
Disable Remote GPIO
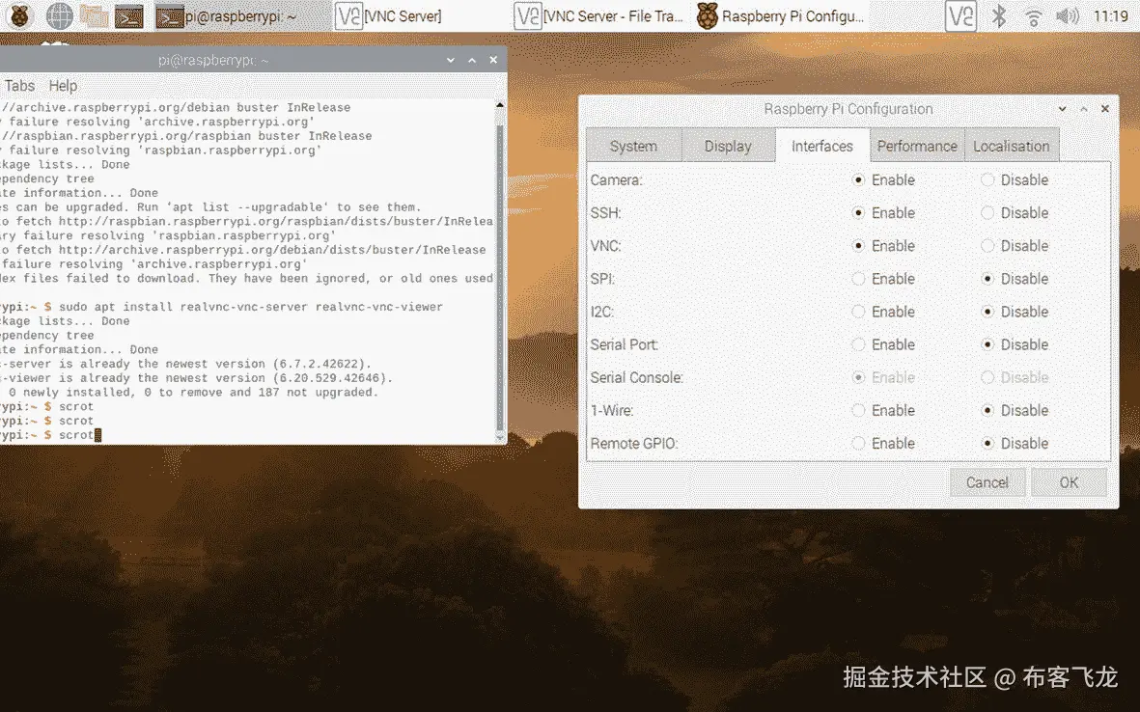pos(987,443)
